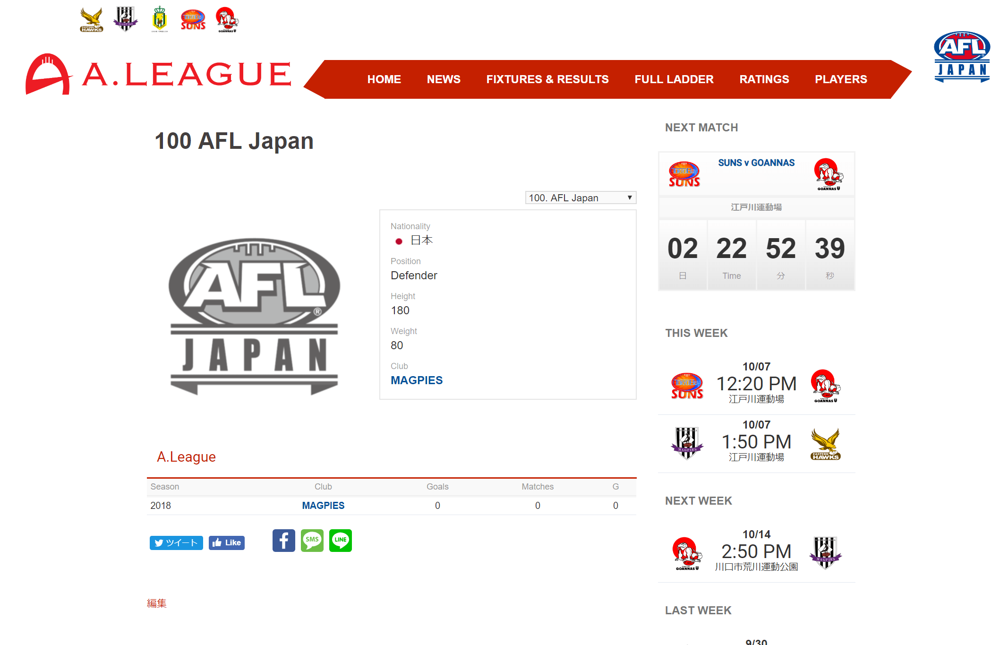Go to the HOME page
Screen dimensions: 1000x645
tap(384, 79)
